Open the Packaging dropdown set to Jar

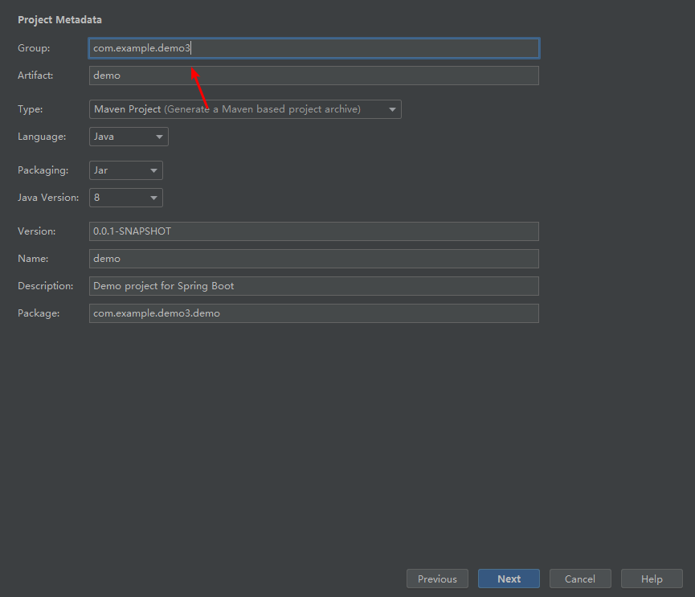pyautogui.click(x=125, y=170)
